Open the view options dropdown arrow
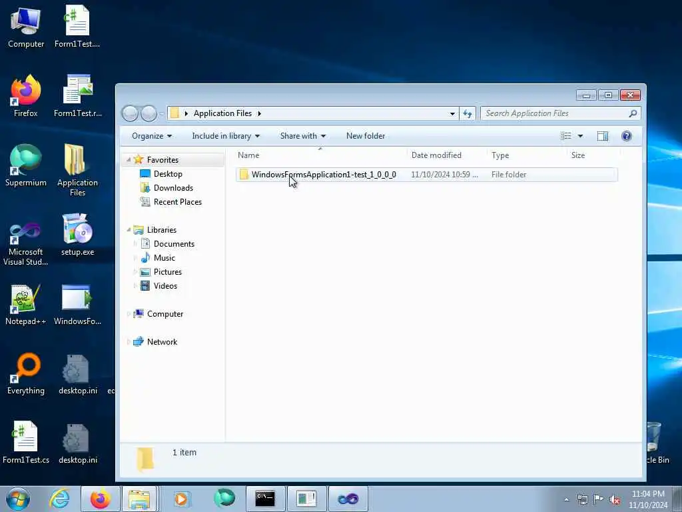Viewport: 682px width, 512px height. pyautogui.click(x=580, y=136)
